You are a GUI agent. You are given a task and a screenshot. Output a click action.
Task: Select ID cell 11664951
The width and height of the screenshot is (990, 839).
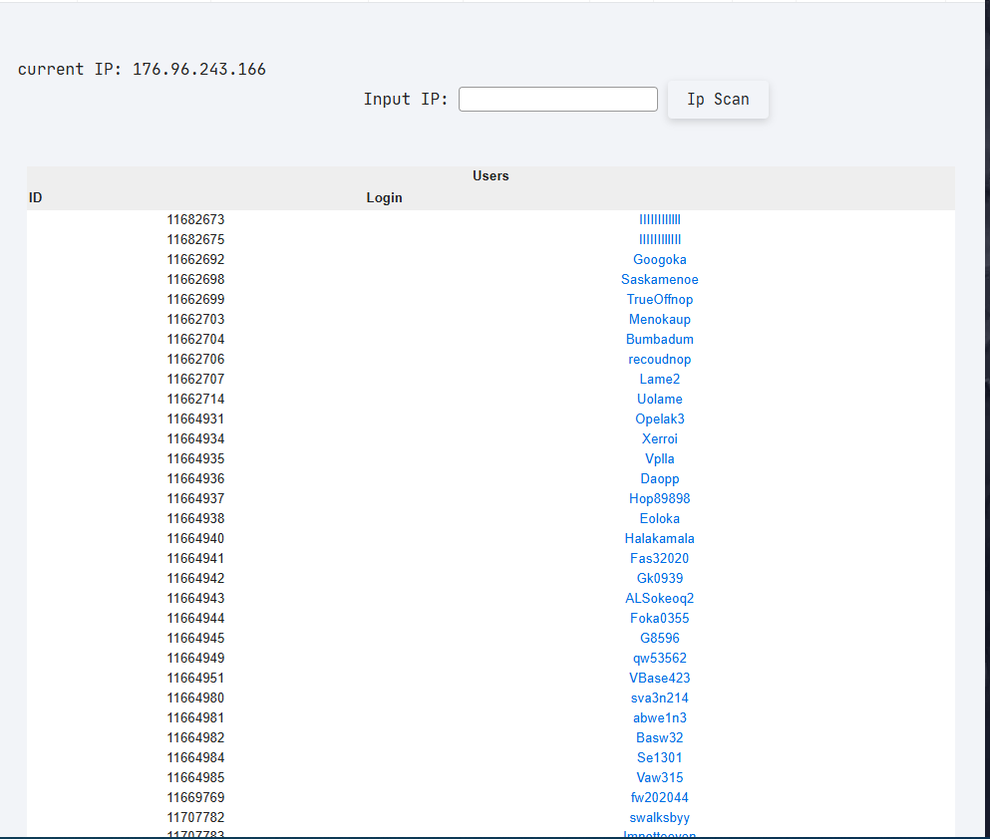point(195,679)
